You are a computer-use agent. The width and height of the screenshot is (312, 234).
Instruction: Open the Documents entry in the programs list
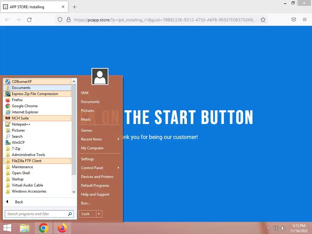tap(37, 88)
